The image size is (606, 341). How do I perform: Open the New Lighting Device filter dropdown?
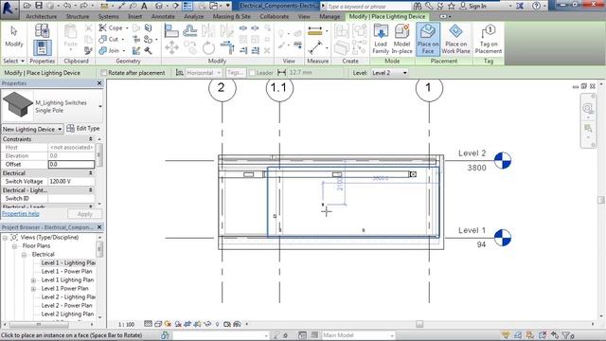(32, 129)
